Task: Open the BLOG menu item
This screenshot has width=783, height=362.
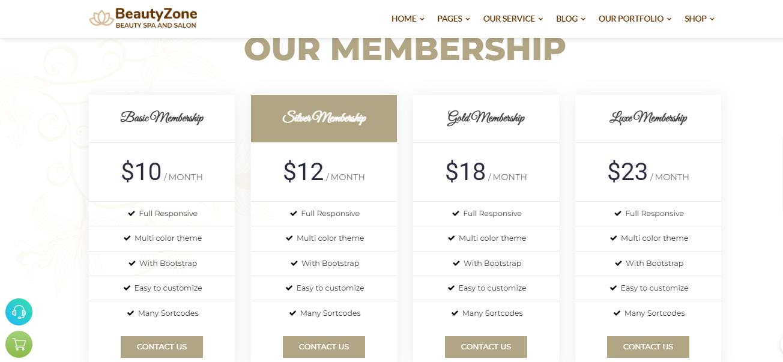Action: pyautogui.click(x=570, y=19)
